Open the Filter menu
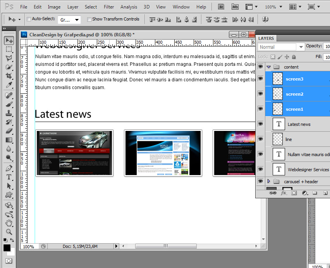This screenshot has height=268, width=330. [109, 7]
